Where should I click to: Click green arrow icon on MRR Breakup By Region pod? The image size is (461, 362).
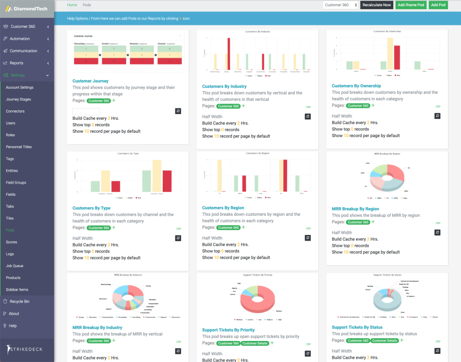(x=438, y=223)
